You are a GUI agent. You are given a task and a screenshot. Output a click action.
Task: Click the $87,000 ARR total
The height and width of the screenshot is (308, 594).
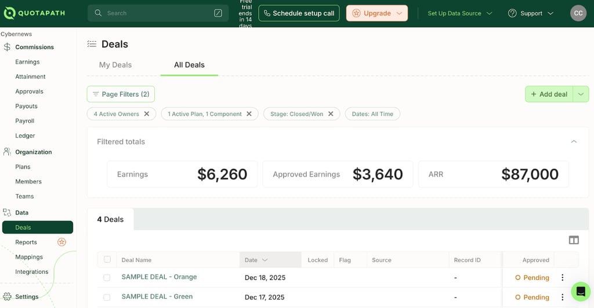(x=530, y=174)
